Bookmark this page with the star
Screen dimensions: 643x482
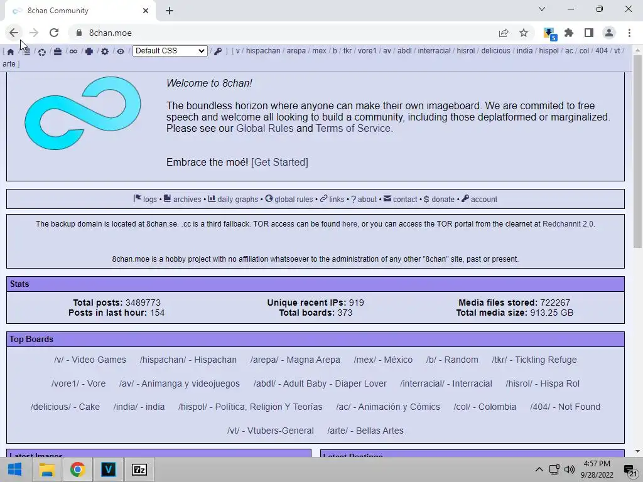pyautogui.click(x=524, y=33)
